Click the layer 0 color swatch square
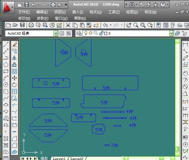Viewport: 189px width, 160px height. (106, 33)
